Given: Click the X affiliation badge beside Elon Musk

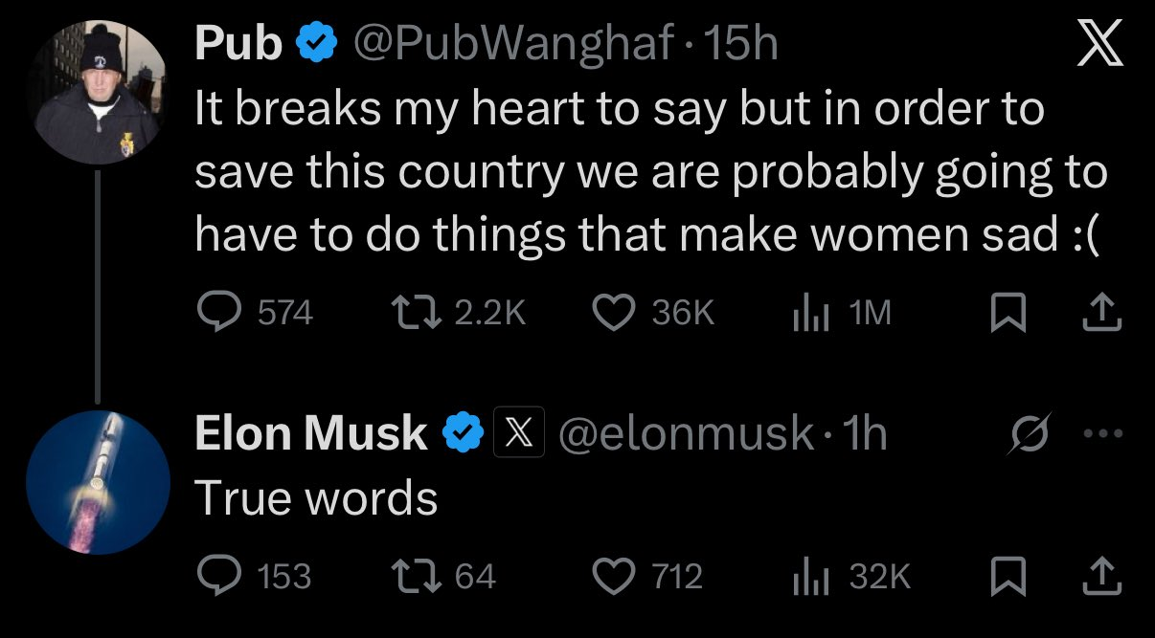Looking at the screenshot, I should click(x=518, y=434).
